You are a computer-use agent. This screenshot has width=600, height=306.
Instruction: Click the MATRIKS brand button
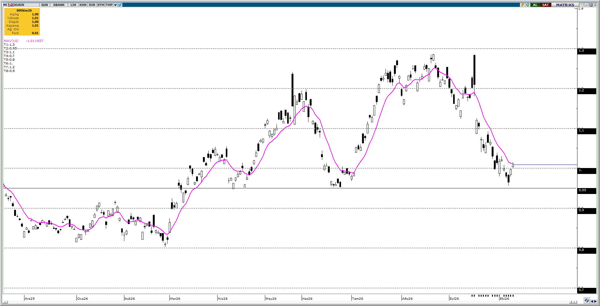tap(565, 5)
